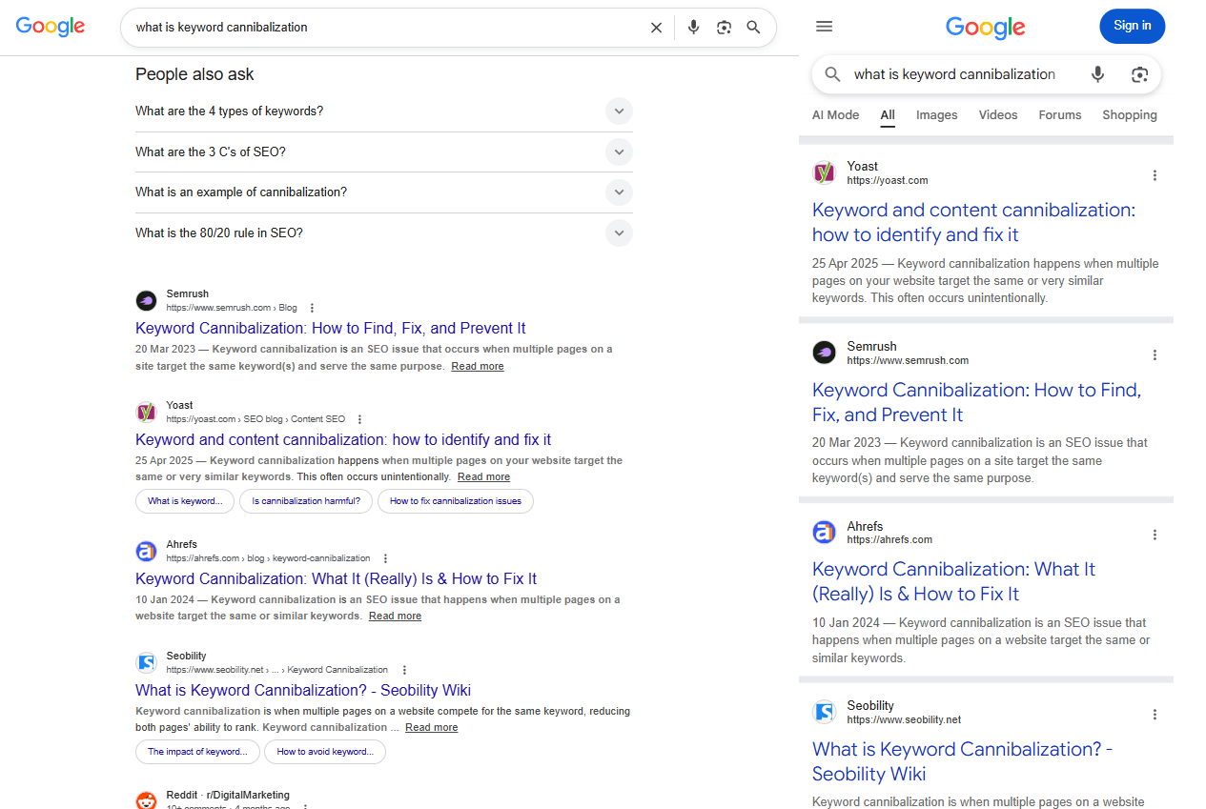Click the Google logo in desktop results
This screenshot has height=809, width=1206.
(51, 27)
